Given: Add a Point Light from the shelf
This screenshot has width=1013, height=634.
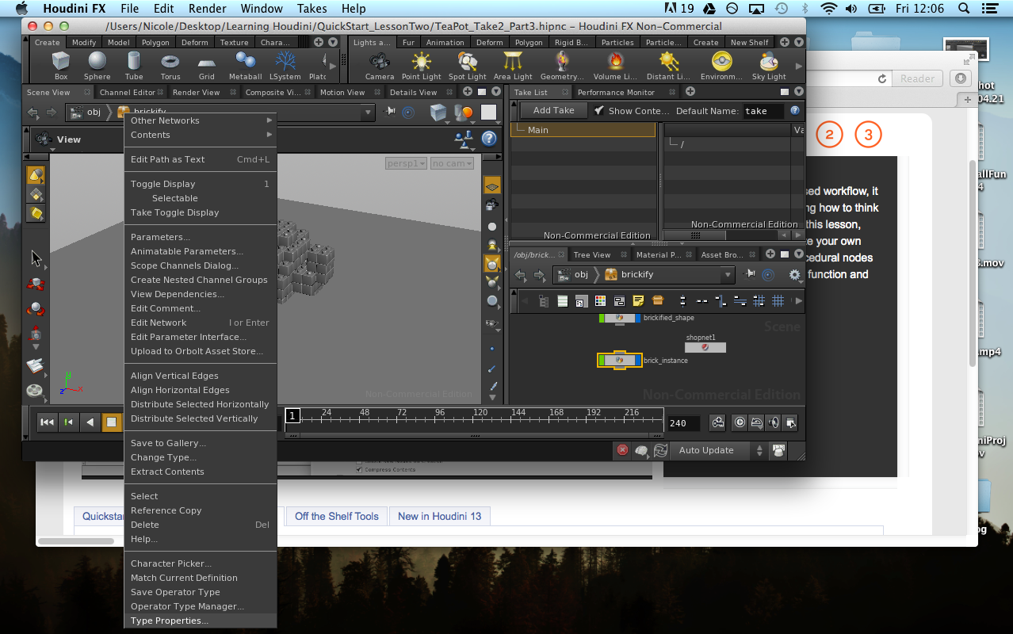Looking at the screenshot, I should (x=421, y=65).
